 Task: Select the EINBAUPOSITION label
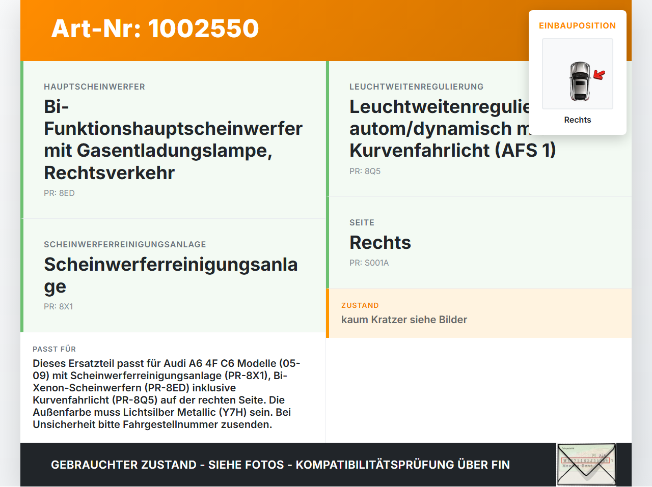pos(578,25)
